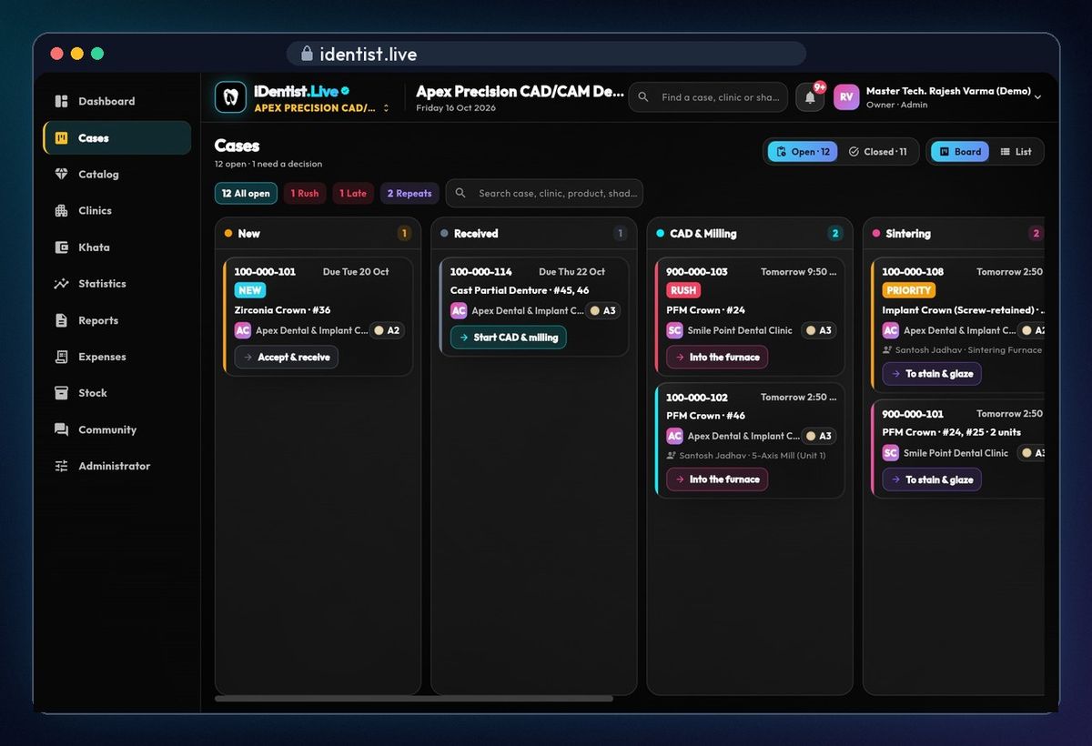This screenshot has width=1092, height=746.
Task: Select the List view
Action: [x=1016, y=152]
